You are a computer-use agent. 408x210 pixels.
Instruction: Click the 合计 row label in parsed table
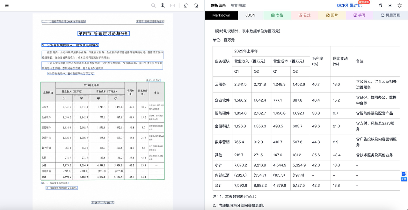click(222, 186)
